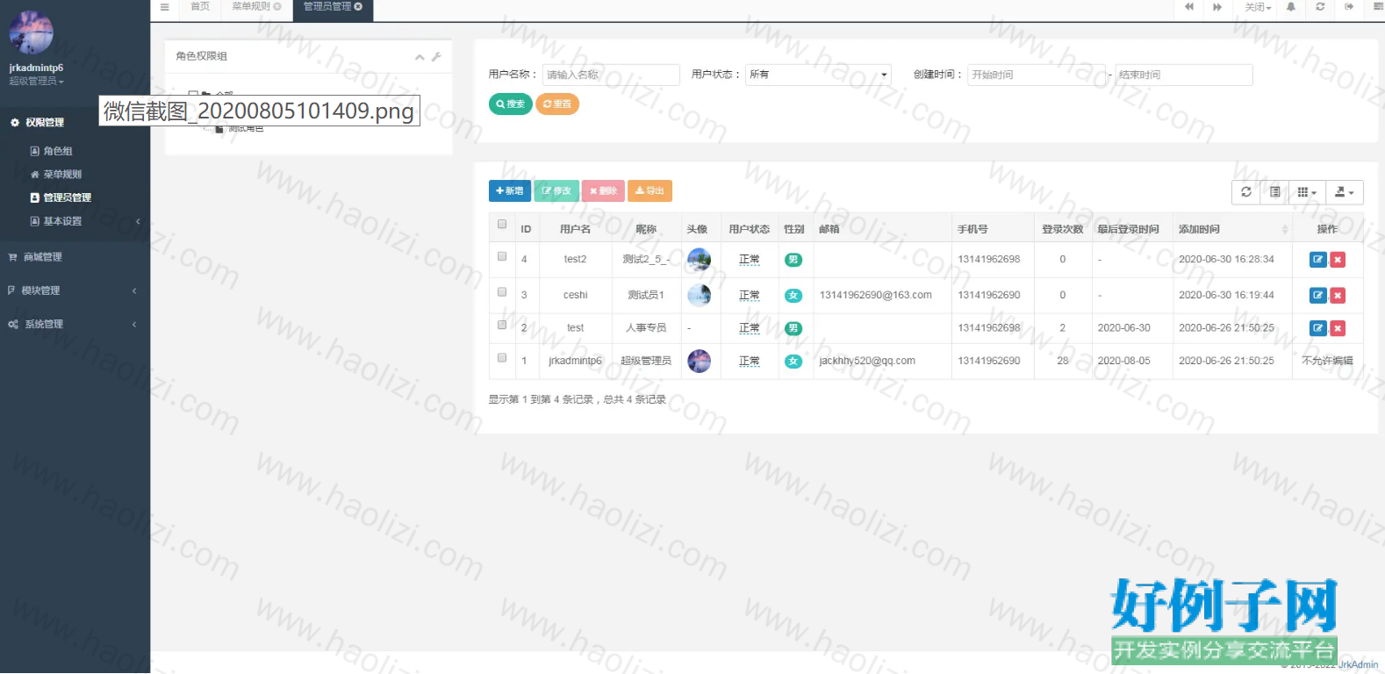Click the avatar thumbnail of ceshi
Screen dimensions: 1385x674
(700, 296)
